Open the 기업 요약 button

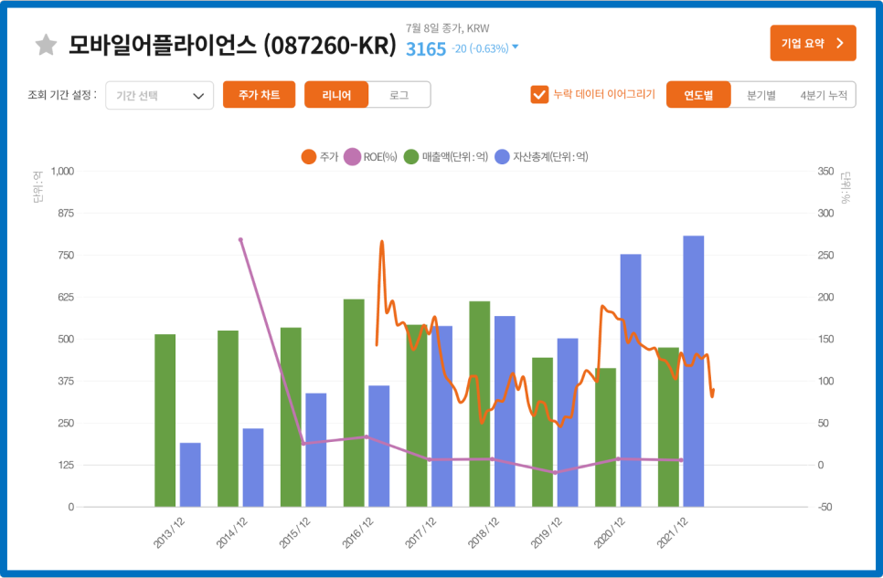813,43
